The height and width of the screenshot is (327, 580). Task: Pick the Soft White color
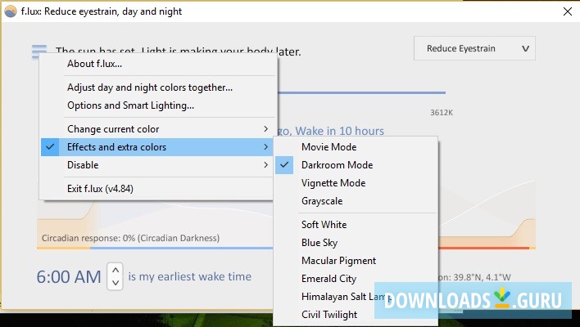click(356, 225)
